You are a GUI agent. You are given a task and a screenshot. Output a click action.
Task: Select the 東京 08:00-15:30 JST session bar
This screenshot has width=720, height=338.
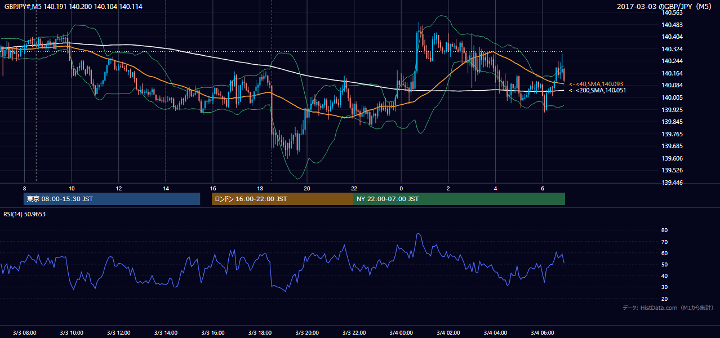[x=112, y=199]
